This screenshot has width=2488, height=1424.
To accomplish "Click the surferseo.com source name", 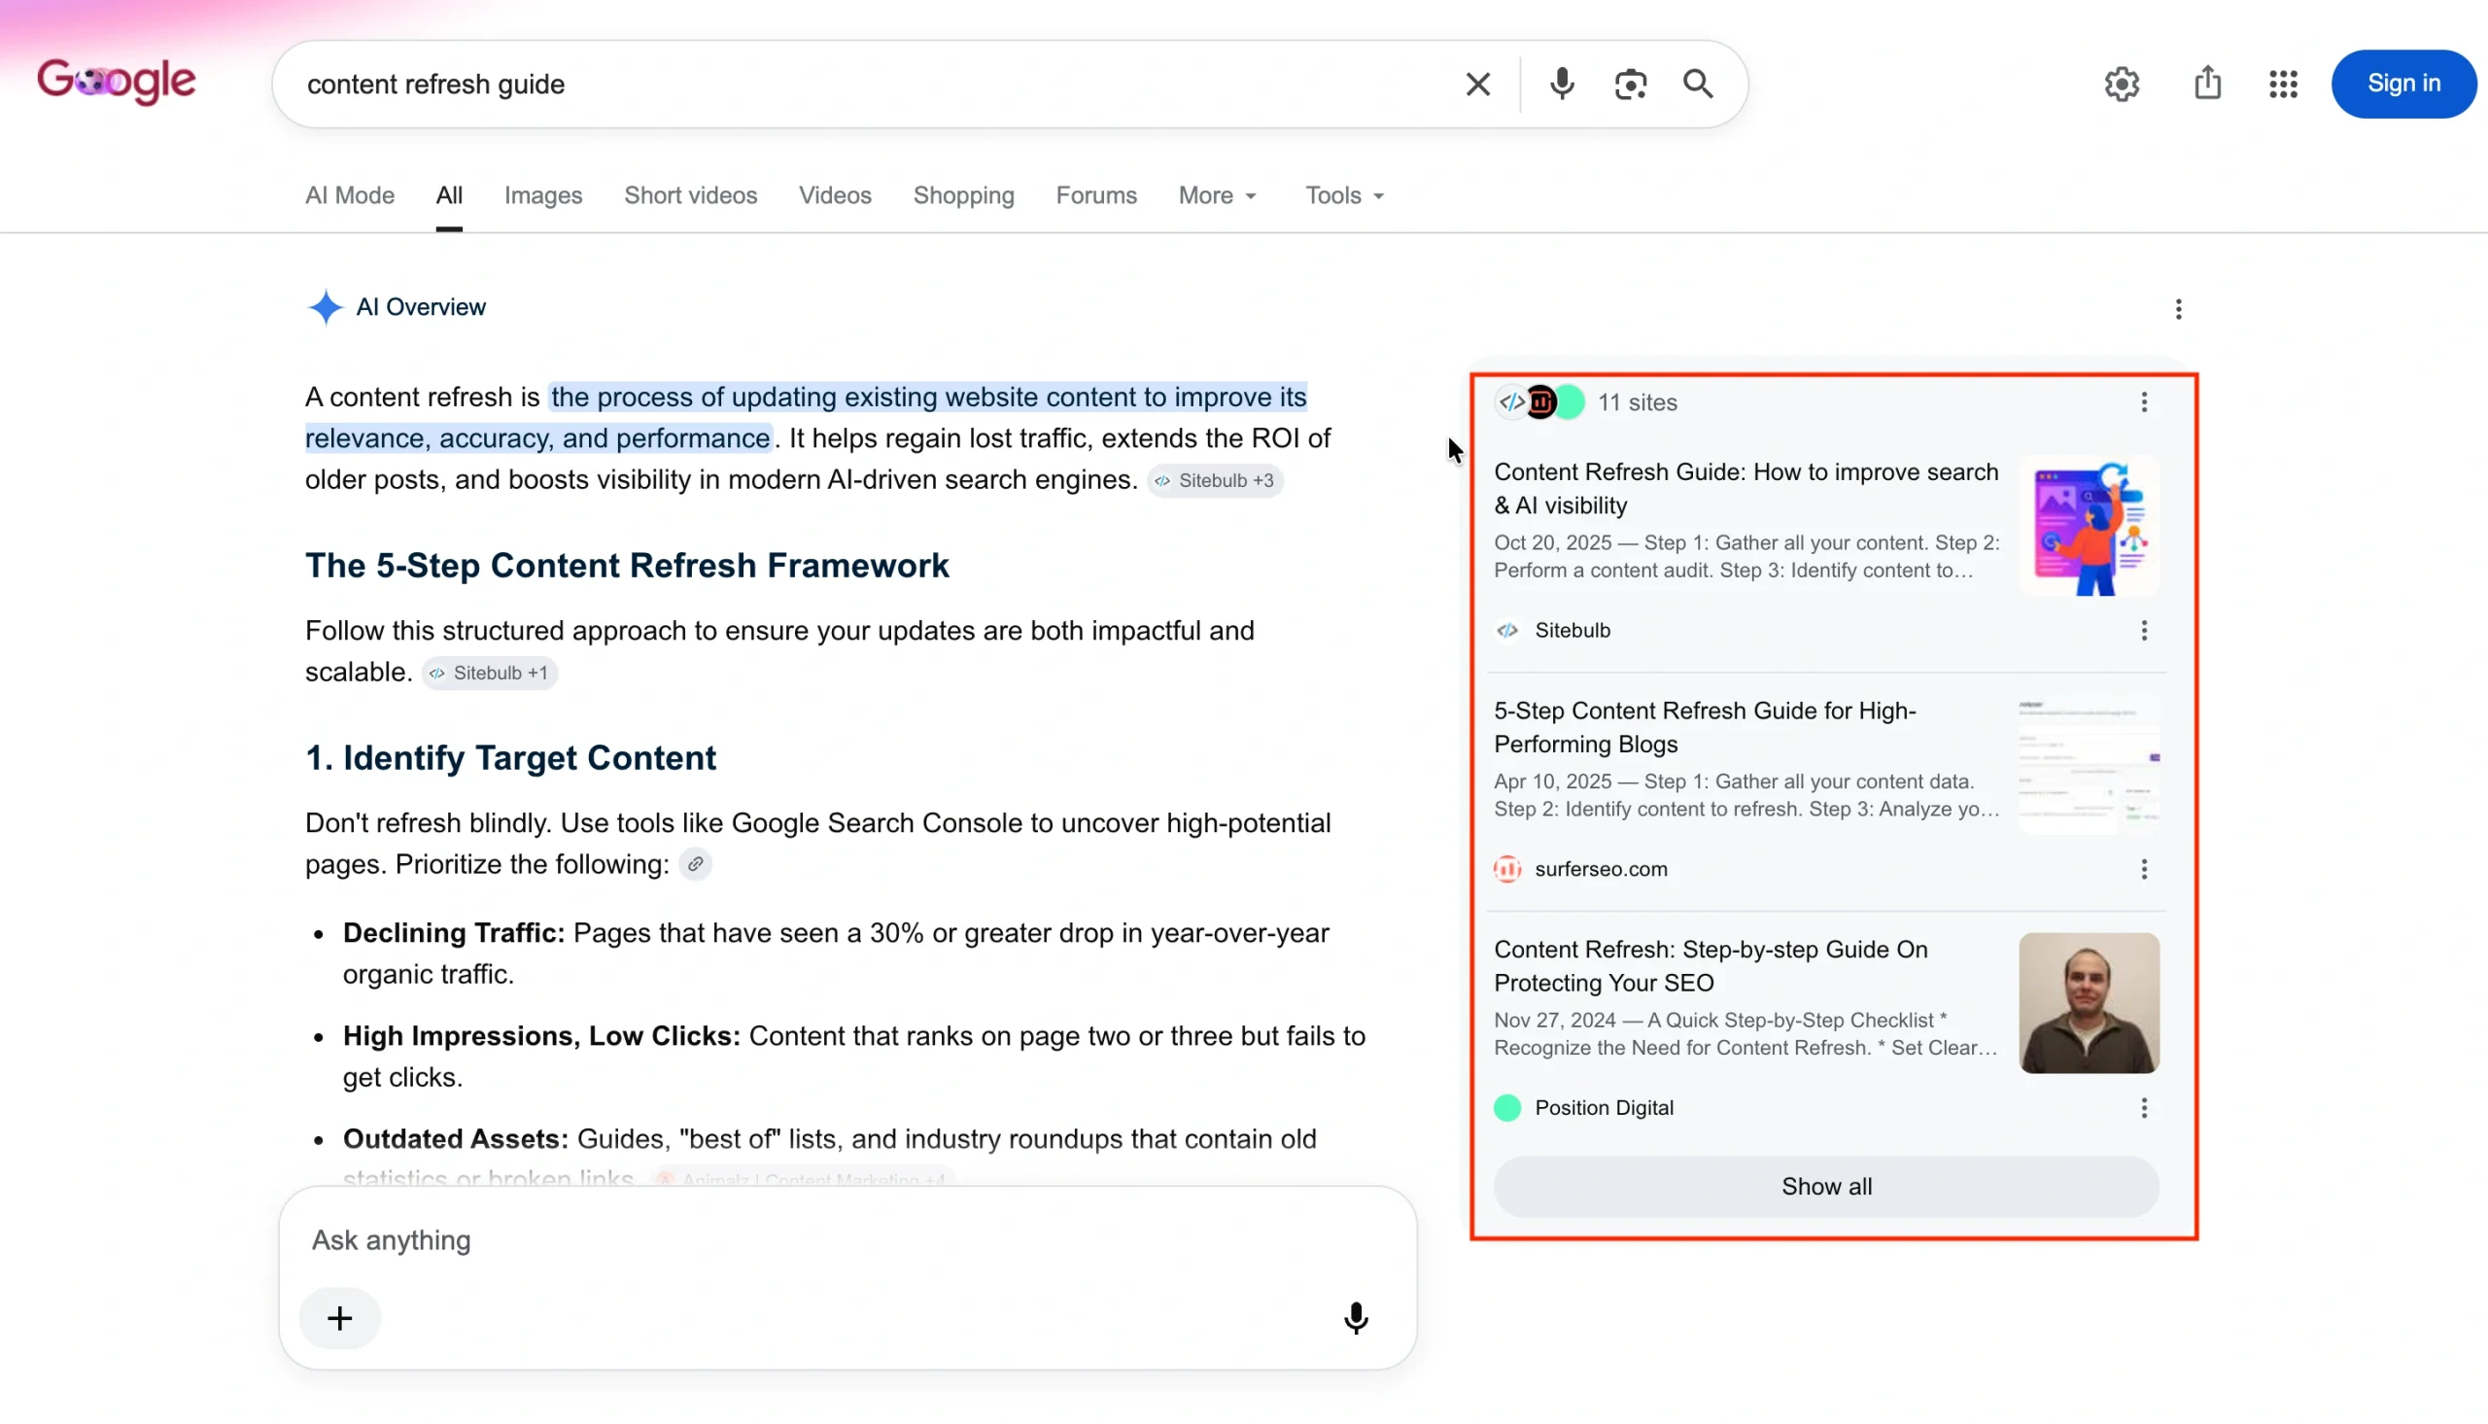I will click(1601, 869).
